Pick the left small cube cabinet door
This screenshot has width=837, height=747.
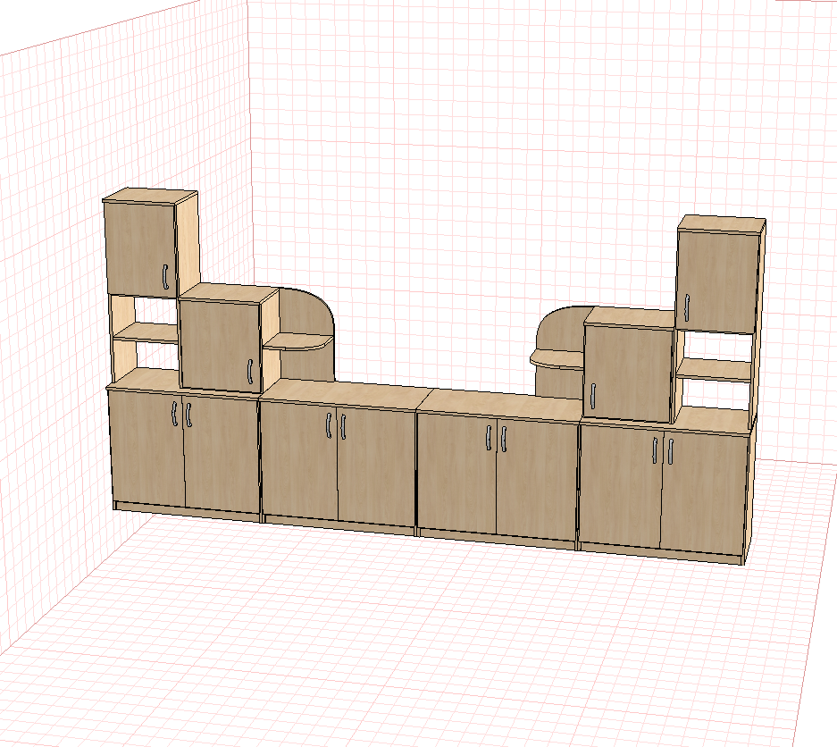[x=221, y=346]
